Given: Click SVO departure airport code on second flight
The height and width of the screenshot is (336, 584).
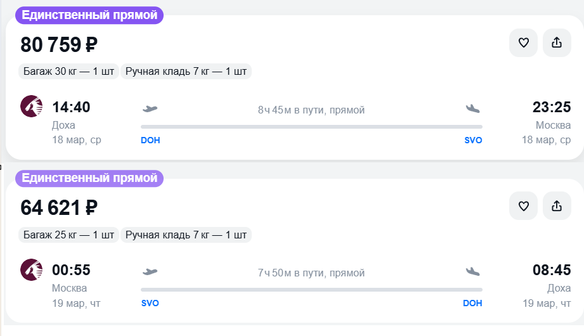Looking at the screenshot, I should pyautogui.click(x=150, y=303).
